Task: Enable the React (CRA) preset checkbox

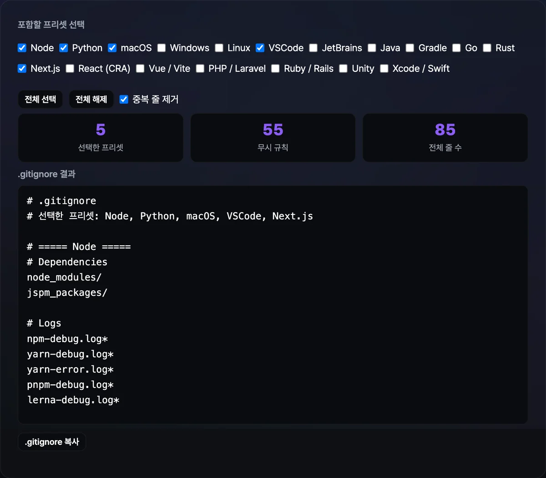Action: (x=70, y=68)
